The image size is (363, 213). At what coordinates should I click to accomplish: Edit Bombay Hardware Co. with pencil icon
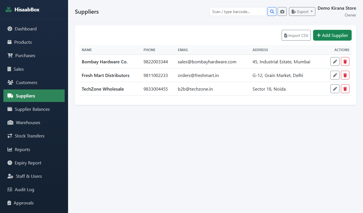pyautogui.click(x=335, y=62)
